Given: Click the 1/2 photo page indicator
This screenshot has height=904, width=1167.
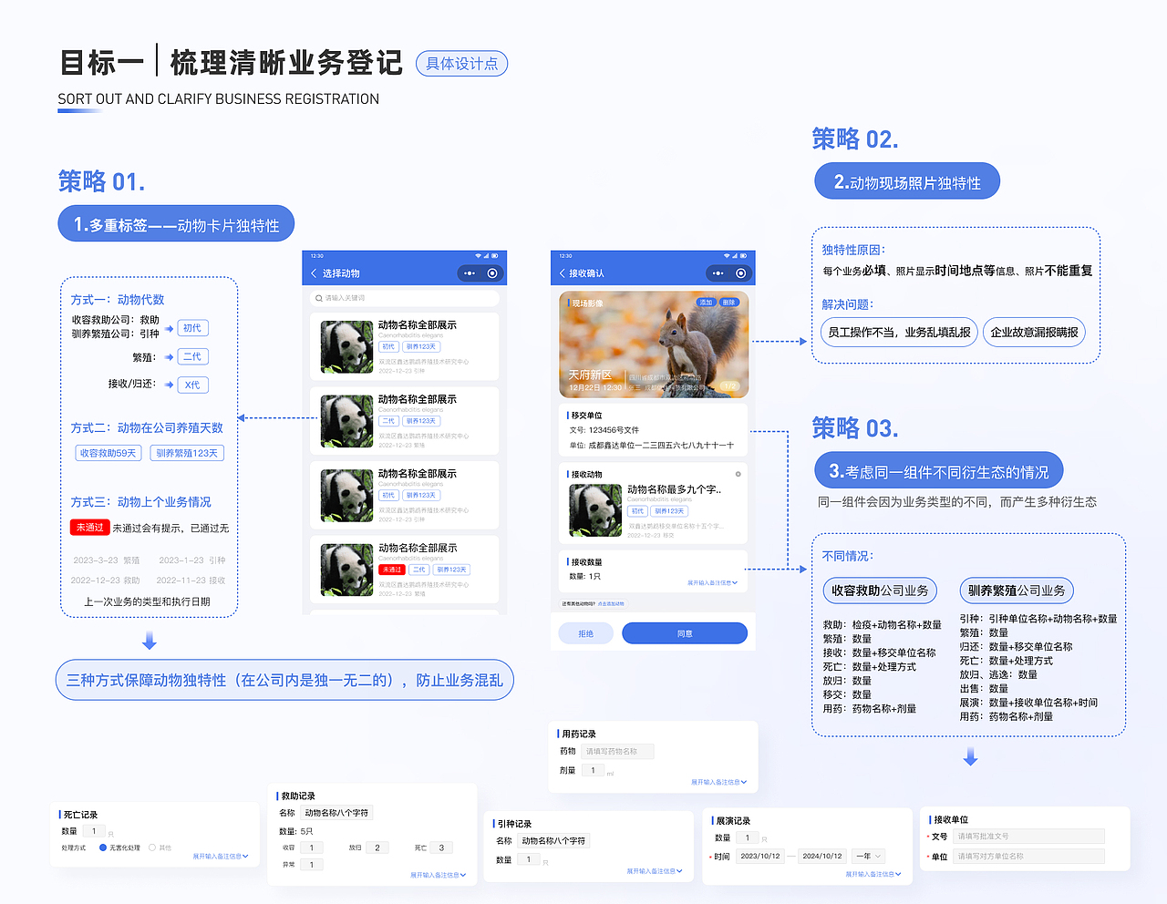Looking at the screenshot, I should point(729,386).
